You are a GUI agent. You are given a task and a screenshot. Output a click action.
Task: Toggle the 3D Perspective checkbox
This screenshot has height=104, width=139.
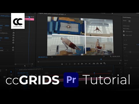[x=124, y=31]
